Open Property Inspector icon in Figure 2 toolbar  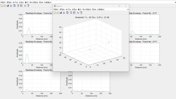click(x=81, y=13)
